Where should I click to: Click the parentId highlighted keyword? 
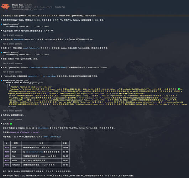[32, 76]
